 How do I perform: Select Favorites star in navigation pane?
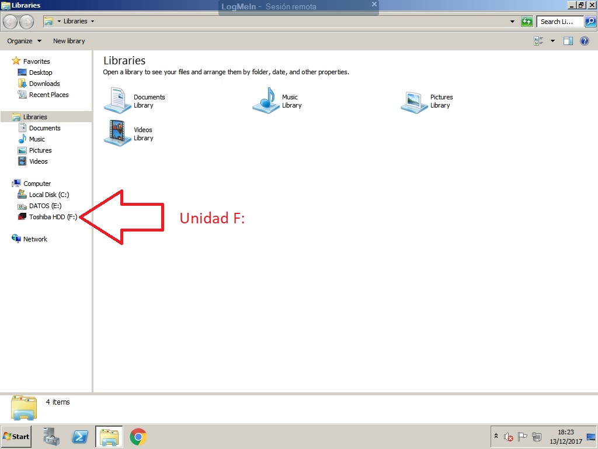[x=16, y=61]
